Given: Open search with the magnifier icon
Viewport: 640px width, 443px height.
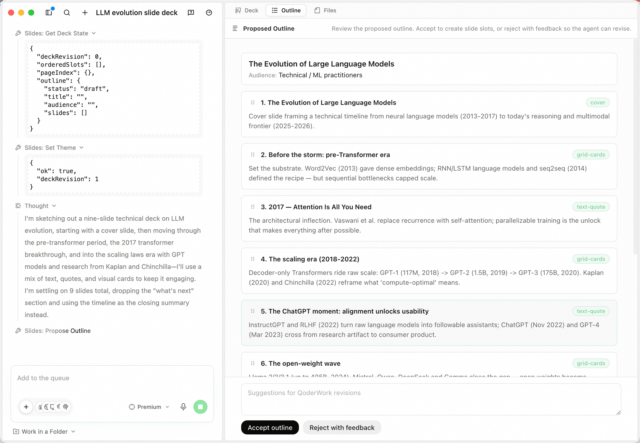Looking at the screenshot, I should pos(67,12).
